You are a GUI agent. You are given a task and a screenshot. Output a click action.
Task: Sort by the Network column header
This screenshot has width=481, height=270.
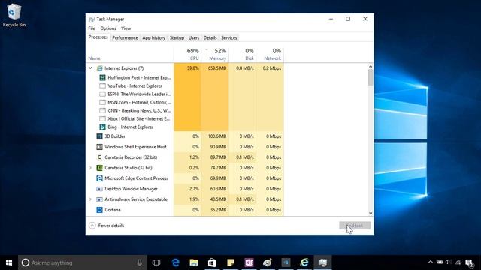click(x=270, y=55)
